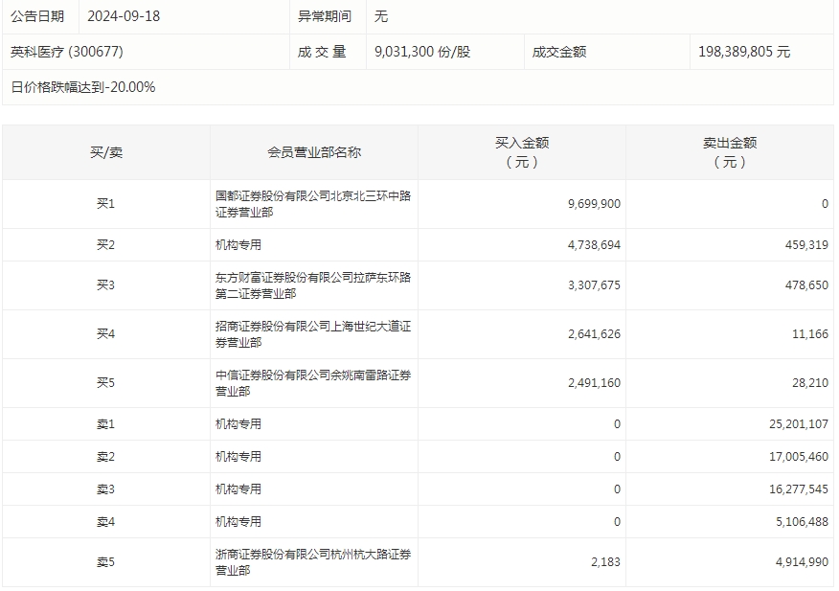
Task: Select 中信证券余姚南雷路证券营业部 name
Action: click(313, 383)
